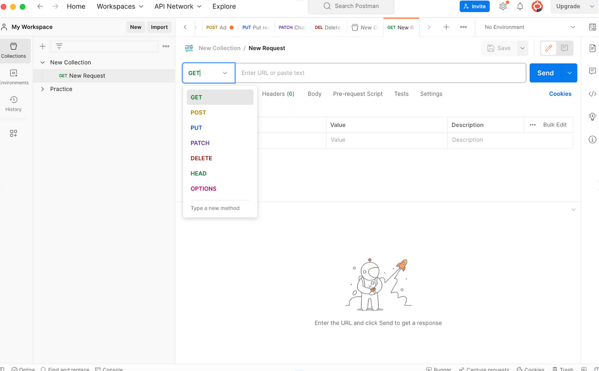Open HTTP request type icon
Image resolution: width=599 pixels, height=371 pixels.
[189, 48]
